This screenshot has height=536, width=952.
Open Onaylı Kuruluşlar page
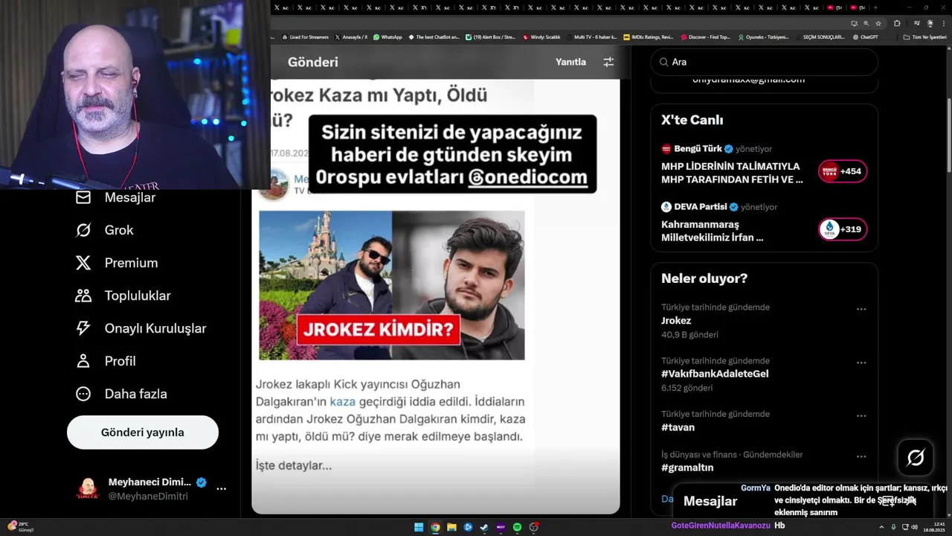[141, 328]
